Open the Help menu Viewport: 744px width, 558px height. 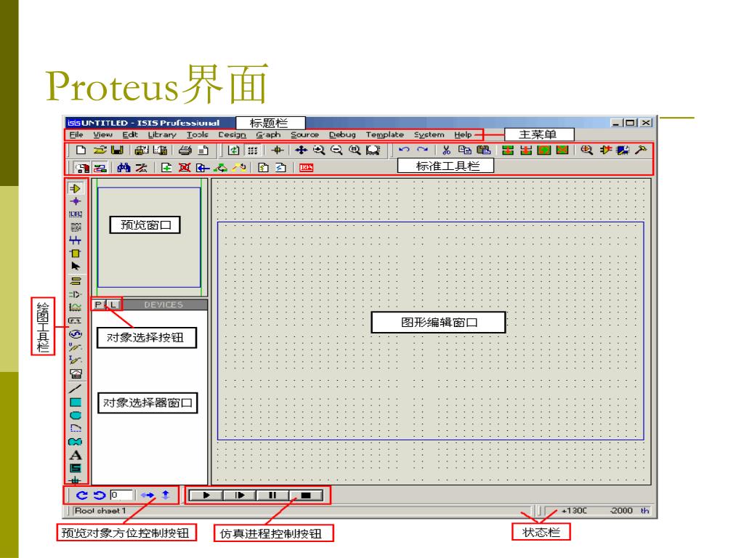(463, 134)
